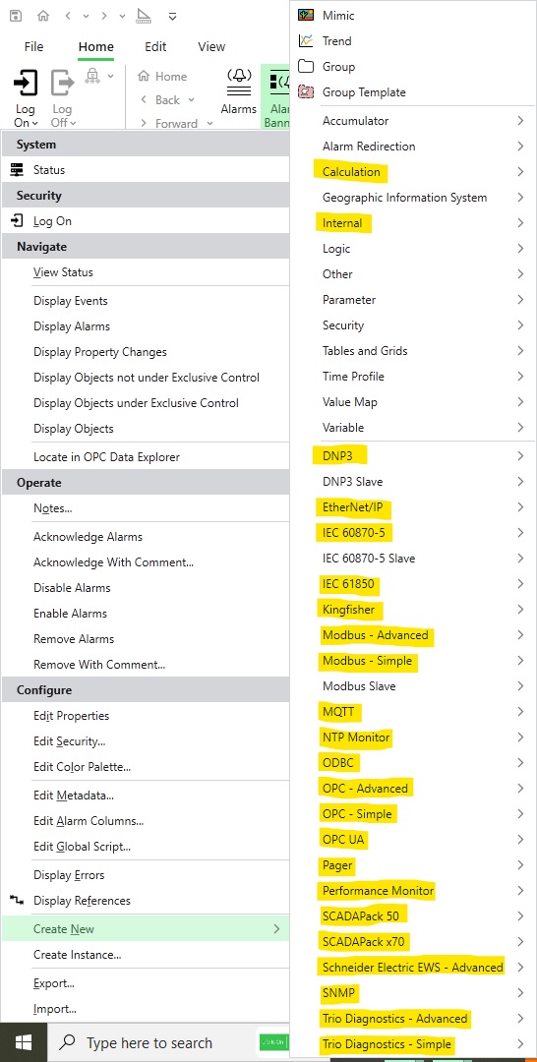Viewport: 537px width, 1062px height.
Task: Select Display Alarms menu entry
Action: [x=72, y=326]
